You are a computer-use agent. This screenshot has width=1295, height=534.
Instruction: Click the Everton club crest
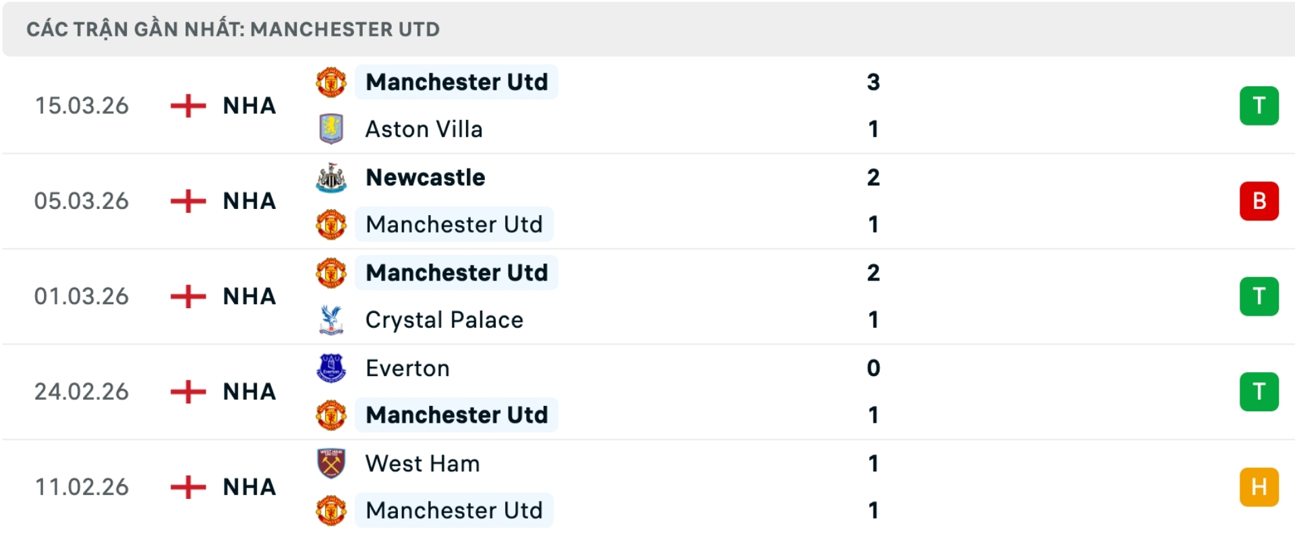[x=331, y=368]
